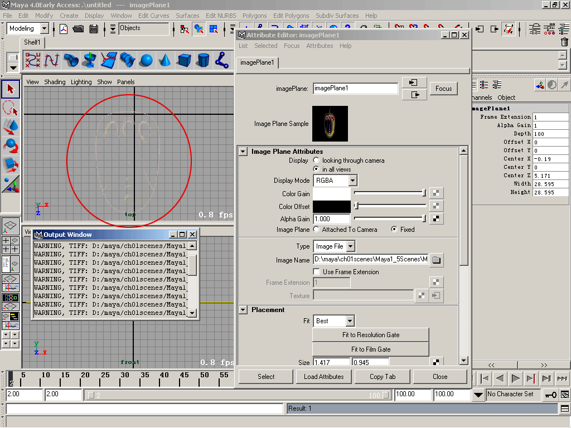The height and width of the screenshot is (428, 571).
Task: Open the Edit NURBS menu
Action: pos(221,16)
